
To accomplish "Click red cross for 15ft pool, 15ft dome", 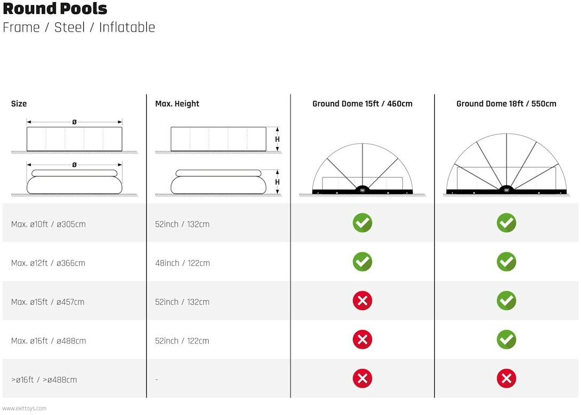I will point(363,301).
